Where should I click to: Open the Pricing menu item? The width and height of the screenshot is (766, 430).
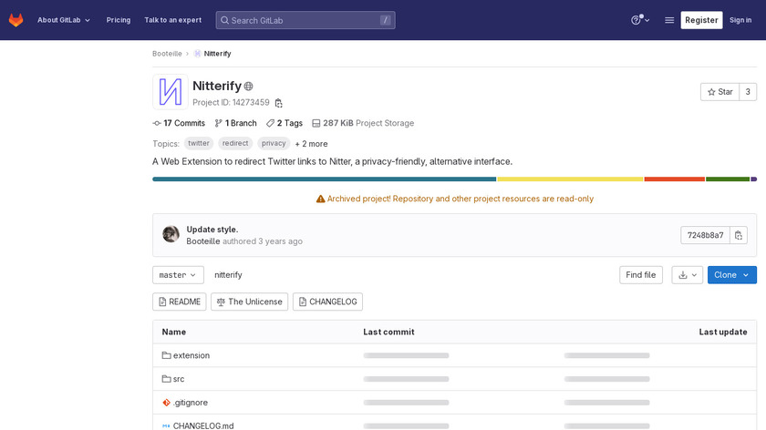118,20
